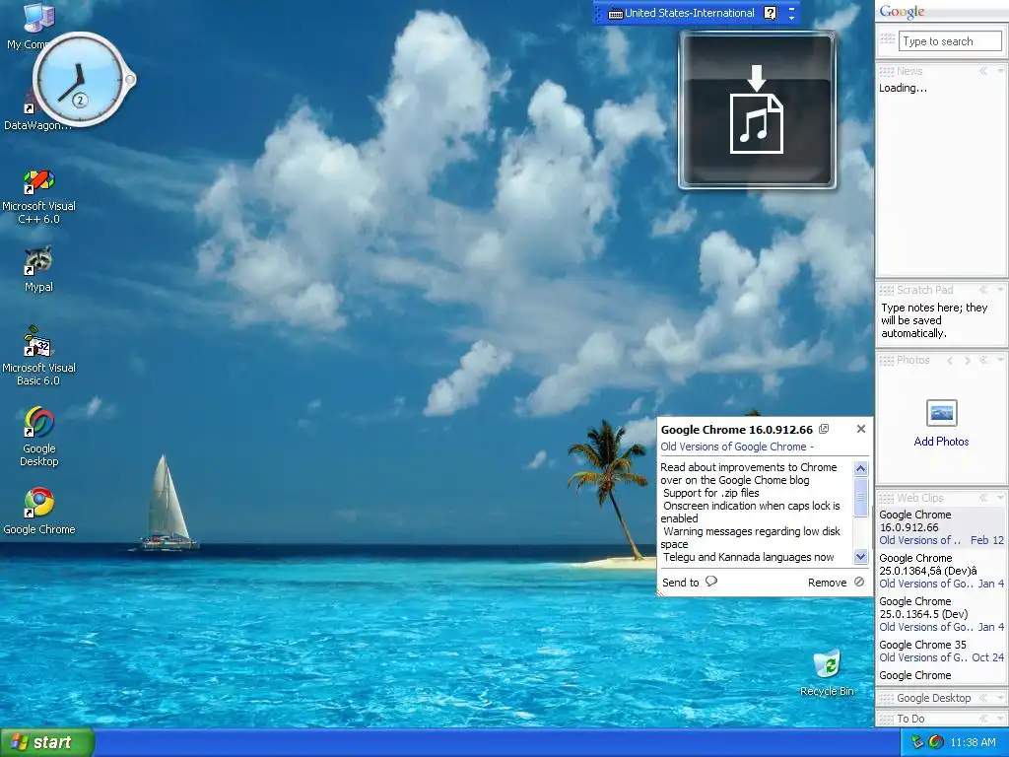Minimize the language bar

coord(791,8)
